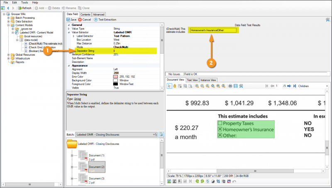This screenshot has height=188, width=332.
Task: Go to previous page with gray left arrow
Action: click(x=272, y=86)
